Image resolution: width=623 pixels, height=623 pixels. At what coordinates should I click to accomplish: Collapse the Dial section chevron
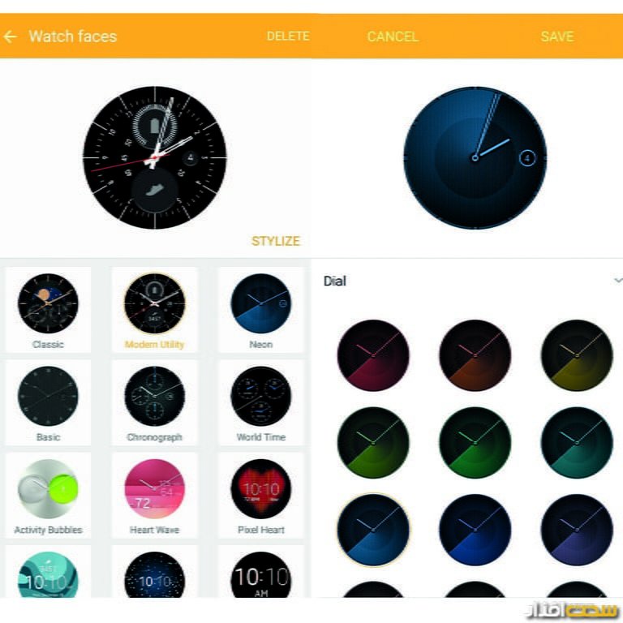tap(618, 281)
